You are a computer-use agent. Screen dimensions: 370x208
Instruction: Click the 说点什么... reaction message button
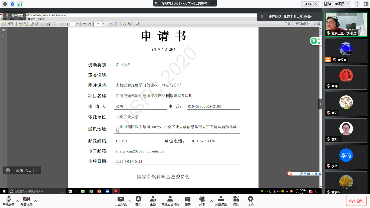(23, 170)
